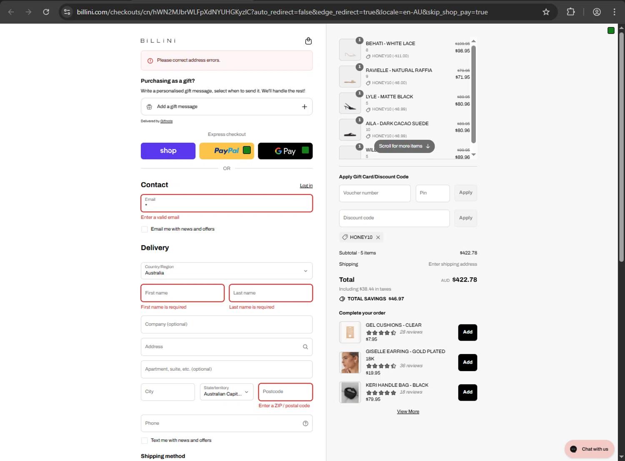Screen dimensions: 625x461
Task: Focus the City field
Action: click(x=167, y=392)
